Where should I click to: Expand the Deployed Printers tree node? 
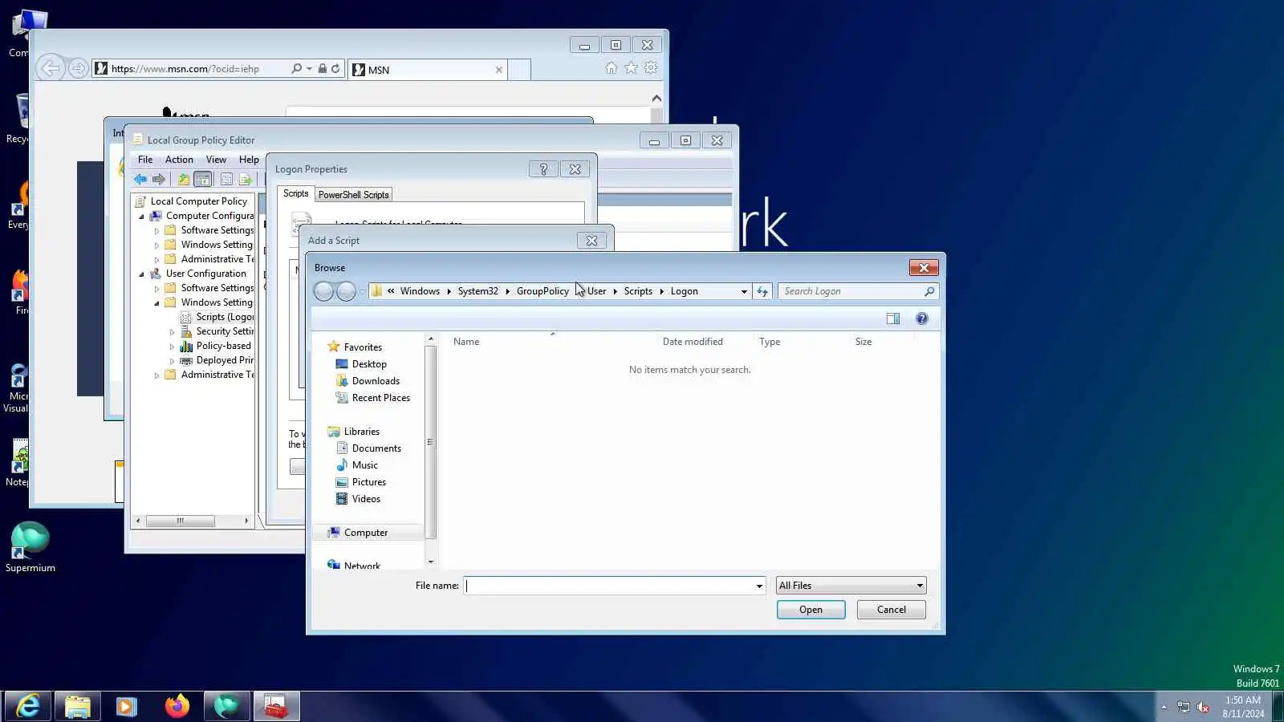point(172,360)
